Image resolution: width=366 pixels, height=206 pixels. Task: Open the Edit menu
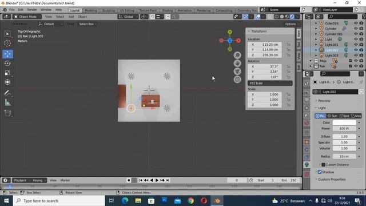(x=21, y=10)
